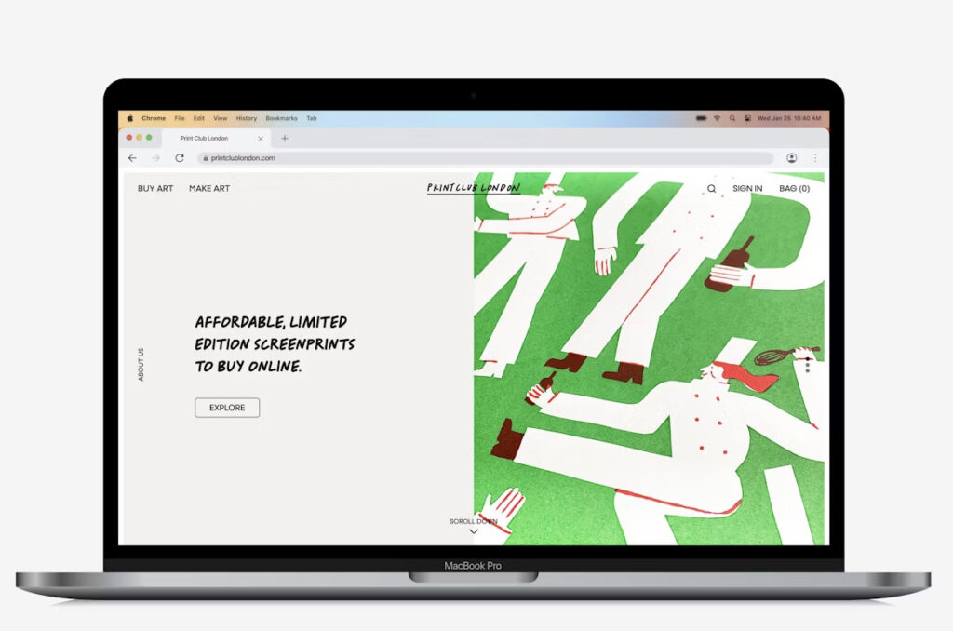Click the website search magnifier icon

[x=712, y=188]
